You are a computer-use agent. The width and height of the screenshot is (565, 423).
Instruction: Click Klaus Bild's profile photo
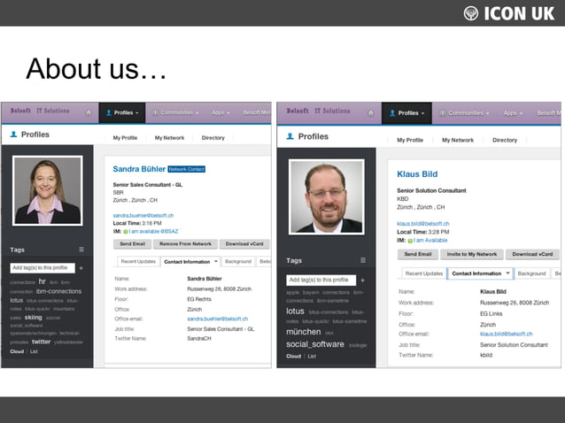click(x=327, y=197)
